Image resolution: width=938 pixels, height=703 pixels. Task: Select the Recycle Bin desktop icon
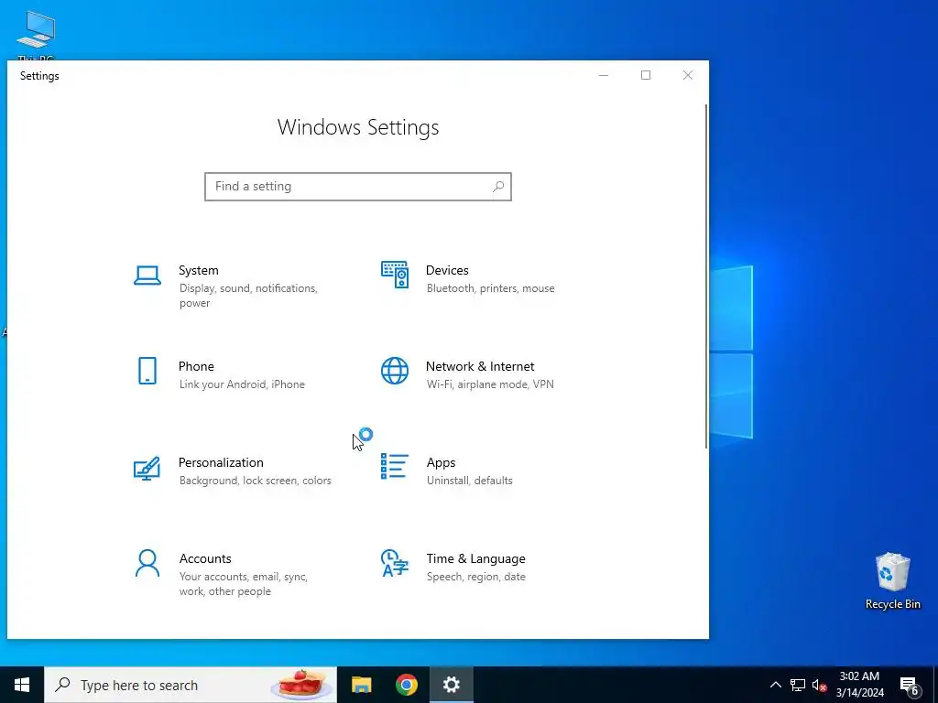click(x=892, y=581)
